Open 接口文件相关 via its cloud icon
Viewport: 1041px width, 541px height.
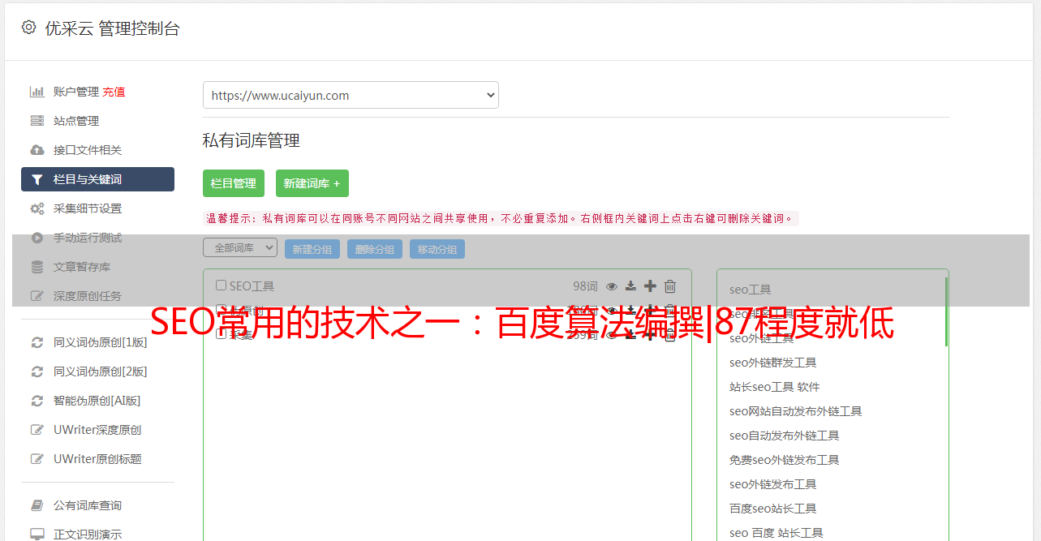click(37, 150)
